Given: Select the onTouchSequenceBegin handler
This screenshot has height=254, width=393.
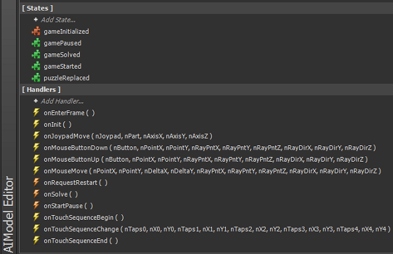Looking at the screenshot, I should [x=84, y=218].
